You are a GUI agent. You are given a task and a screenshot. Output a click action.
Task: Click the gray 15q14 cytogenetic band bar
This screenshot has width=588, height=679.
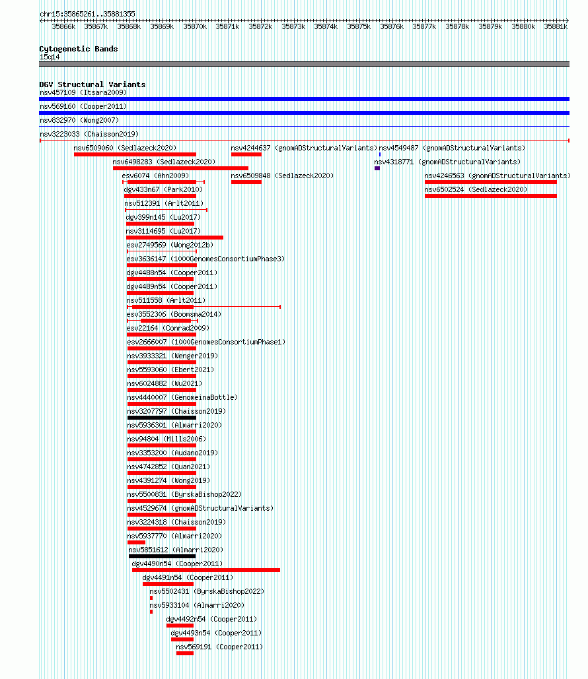(304, 64)
